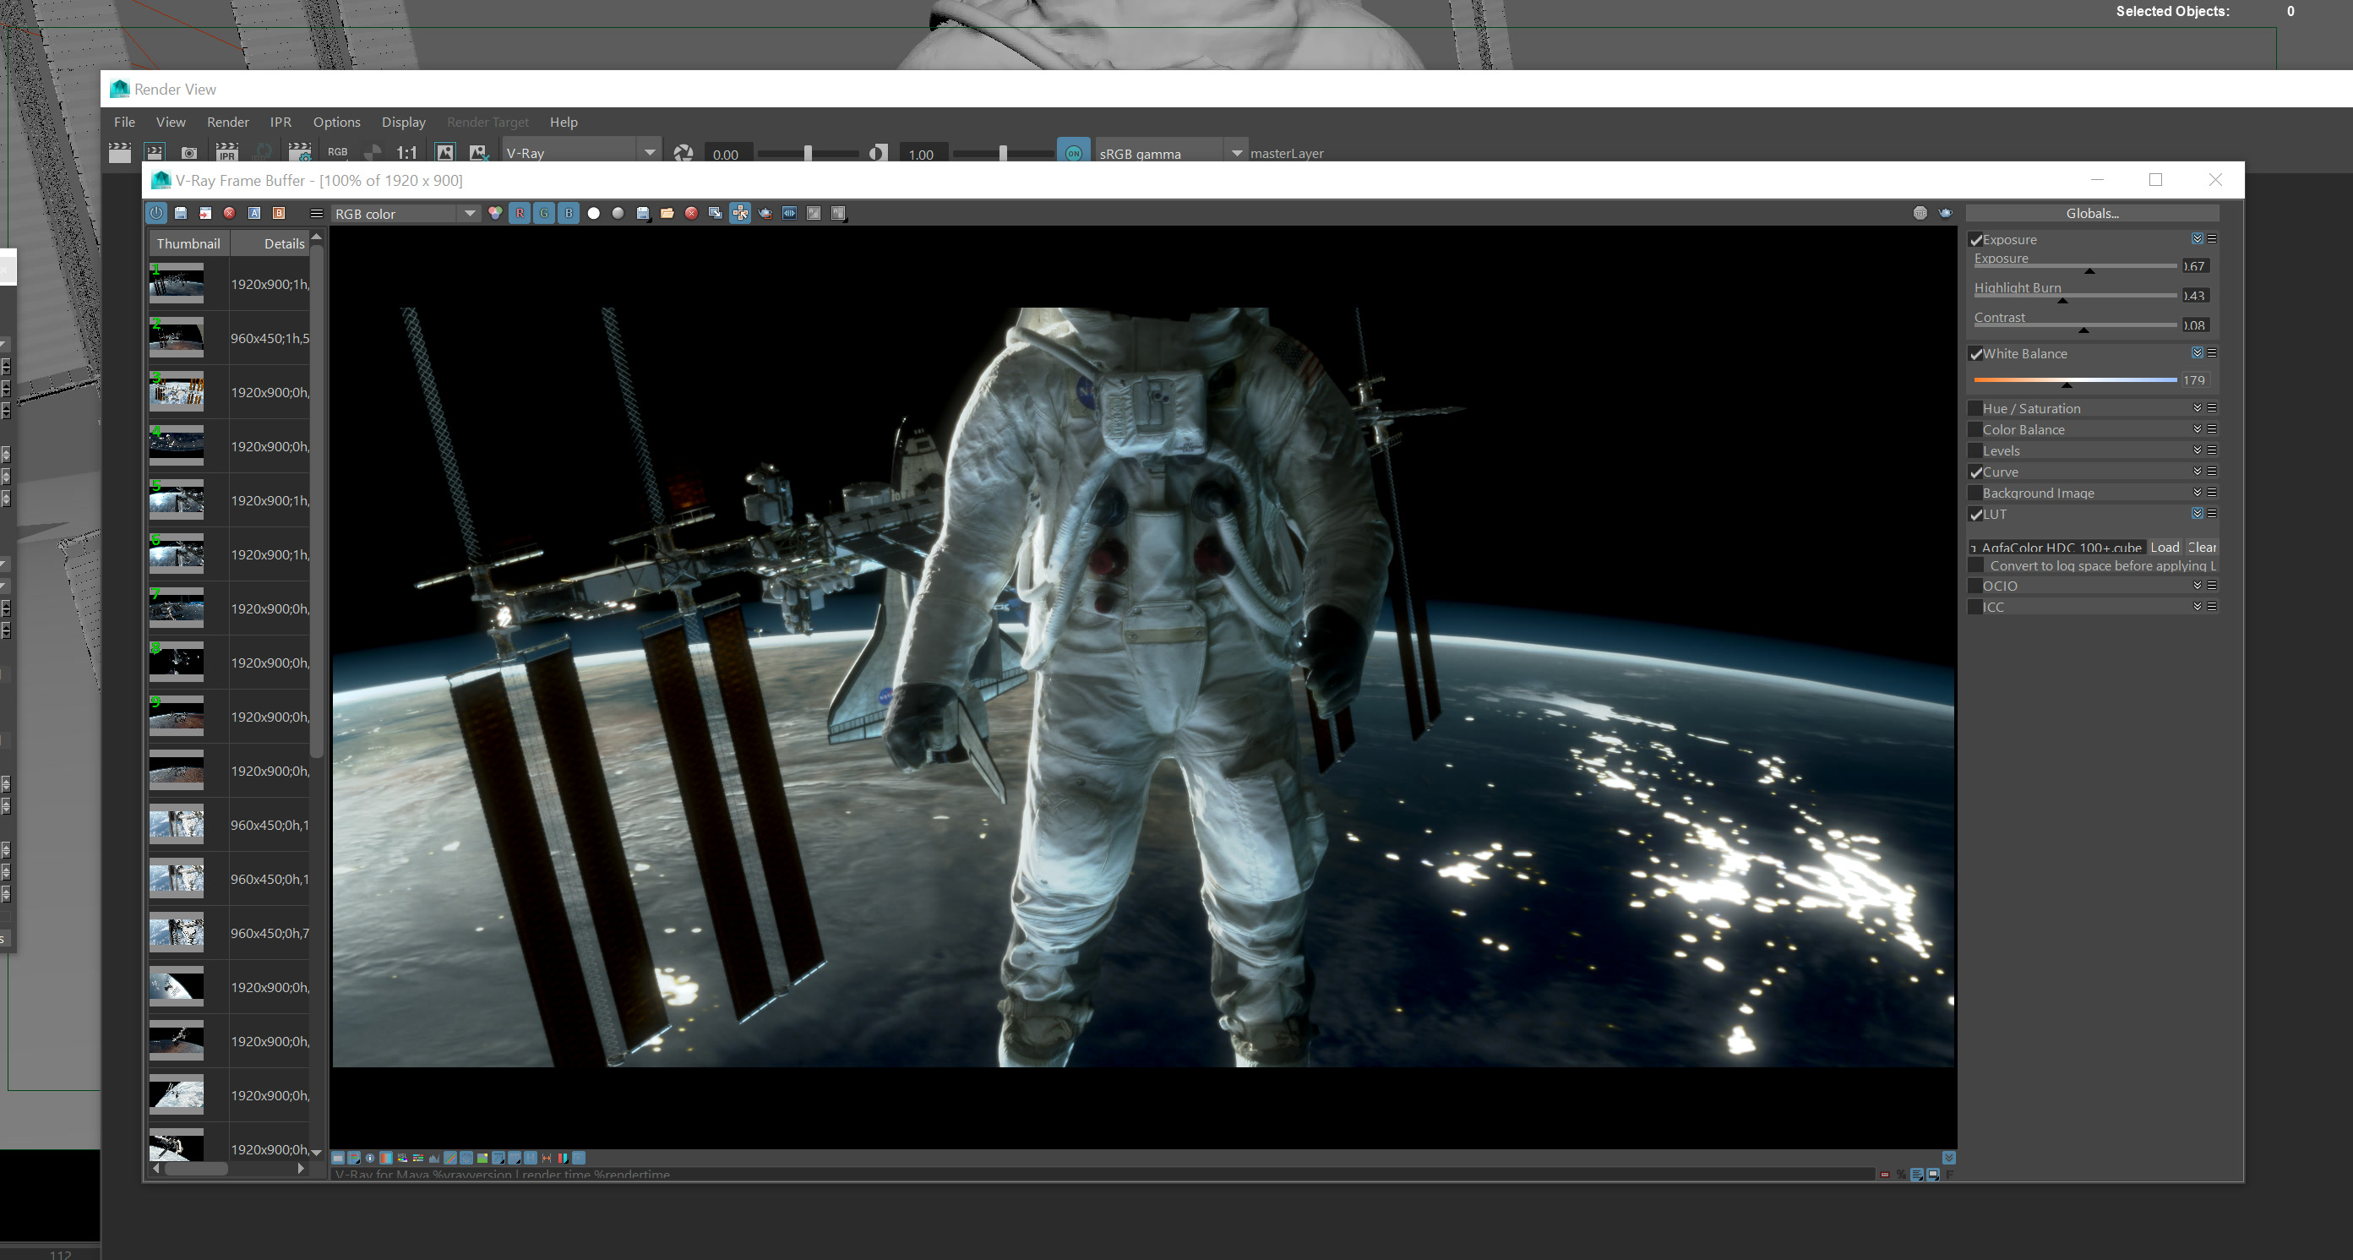Toggle the blue channel view
Image resolution: width=2353 pixels, height=1260 pixels.
[568, 213]
